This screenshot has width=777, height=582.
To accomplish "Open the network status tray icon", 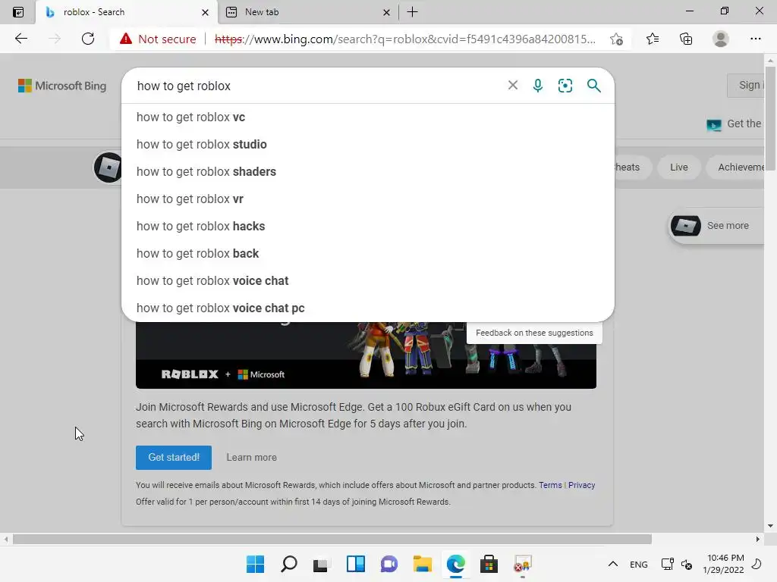I will tap(667, 564).
